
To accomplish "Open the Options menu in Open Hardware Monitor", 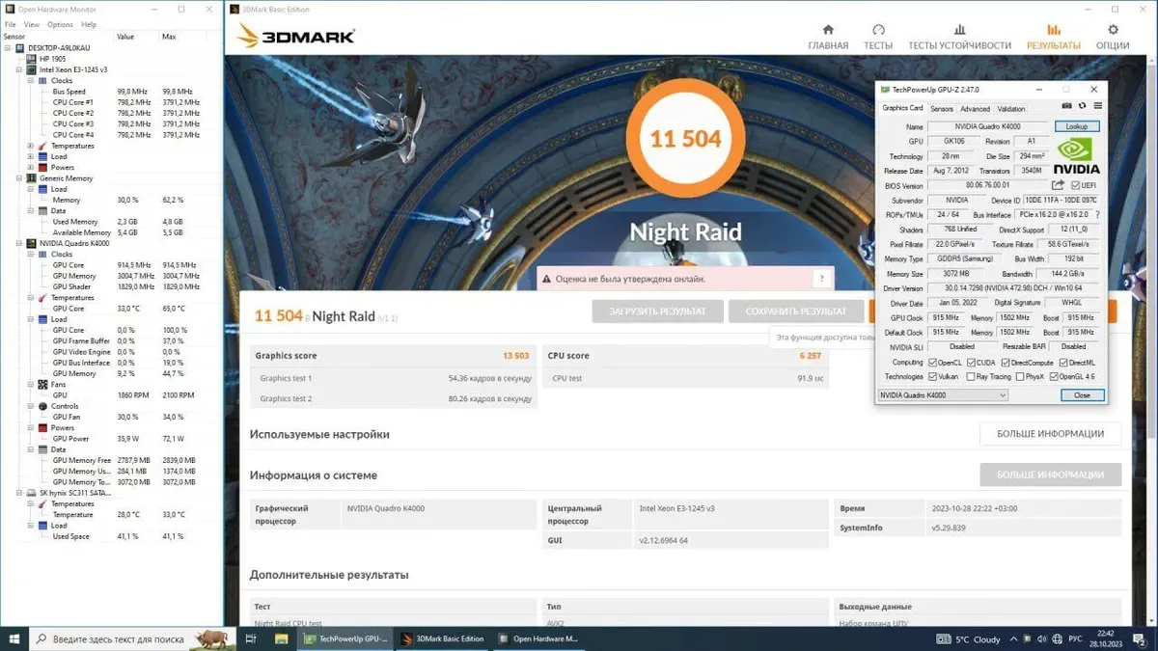I will click(x=60, y=24).
